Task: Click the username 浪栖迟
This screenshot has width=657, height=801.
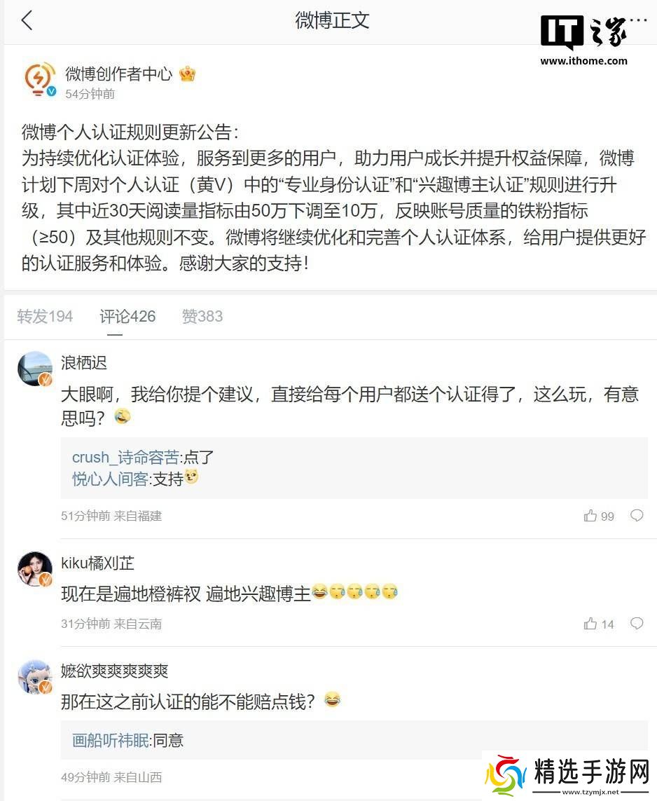Action: [x=84, y=363]
